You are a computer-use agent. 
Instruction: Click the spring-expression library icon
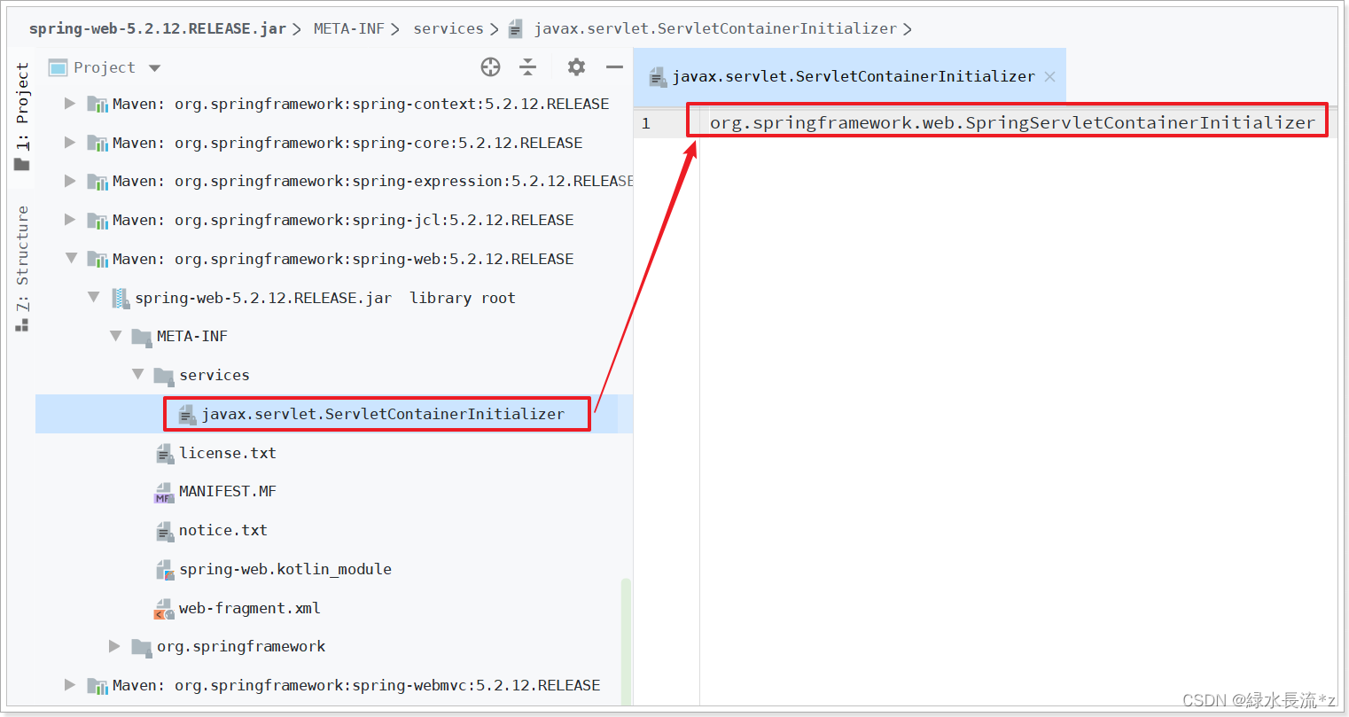tap(97, 182)
